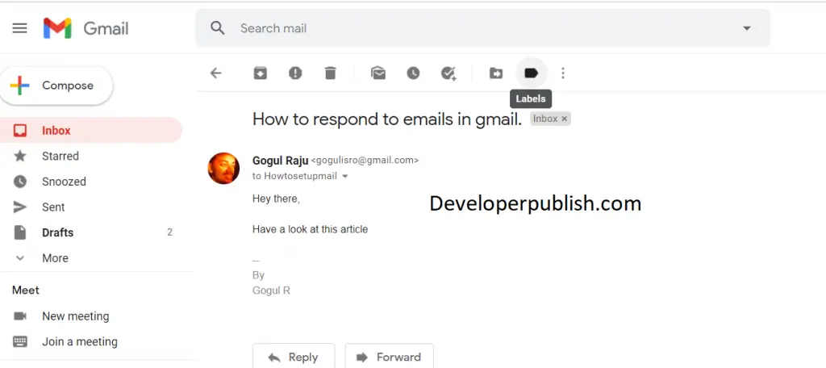The width and height of the screenshot is (826, 368).
Task: Archive this email
Action: pos(261,73)
